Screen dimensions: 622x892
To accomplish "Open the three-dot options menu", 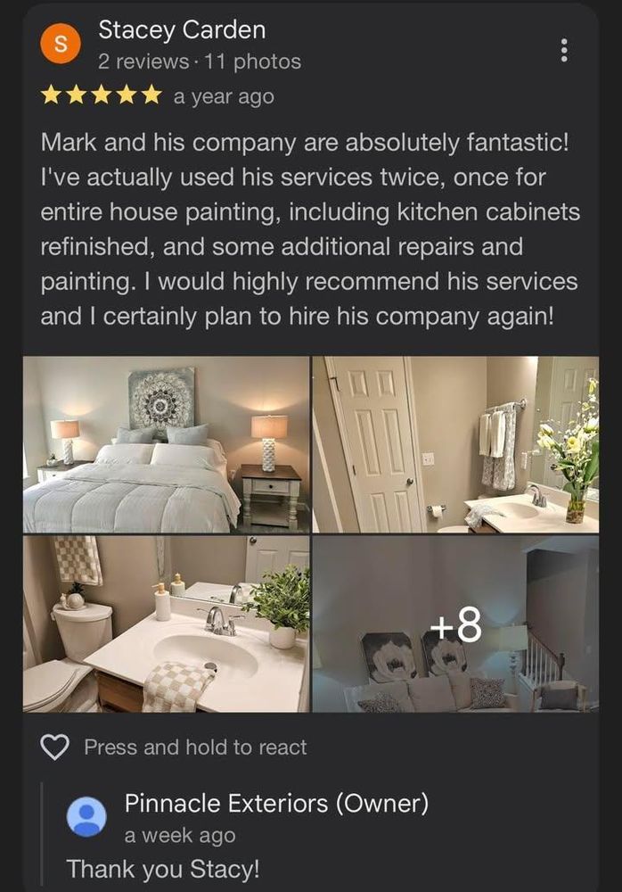I will (x=563, y=51).
